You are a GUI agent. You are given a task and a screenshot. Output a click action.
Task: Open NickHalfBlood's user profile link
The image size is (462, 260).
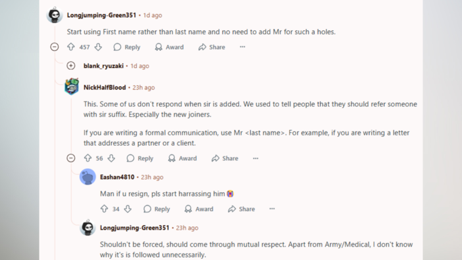104,88
